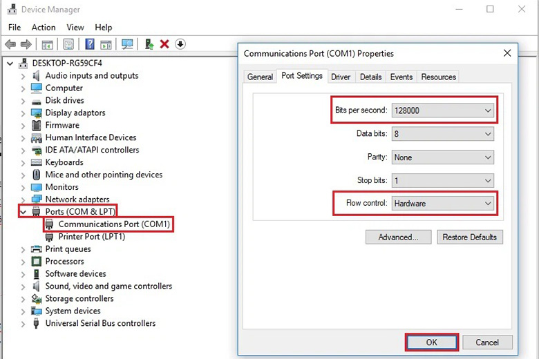Collapse the Ports (COM & LPT) node
The image size is (539, 359).
click(x=23, y=212)
